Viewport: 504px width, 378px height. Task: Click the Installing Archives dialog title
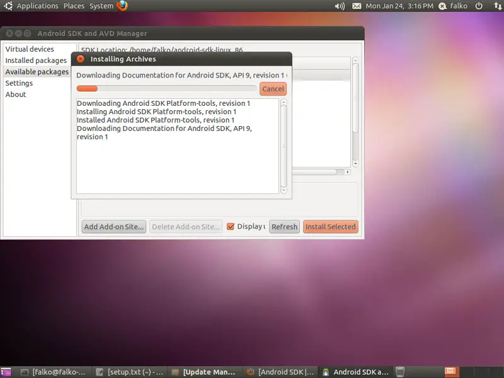pyautogui.click(x=123, y=59)
